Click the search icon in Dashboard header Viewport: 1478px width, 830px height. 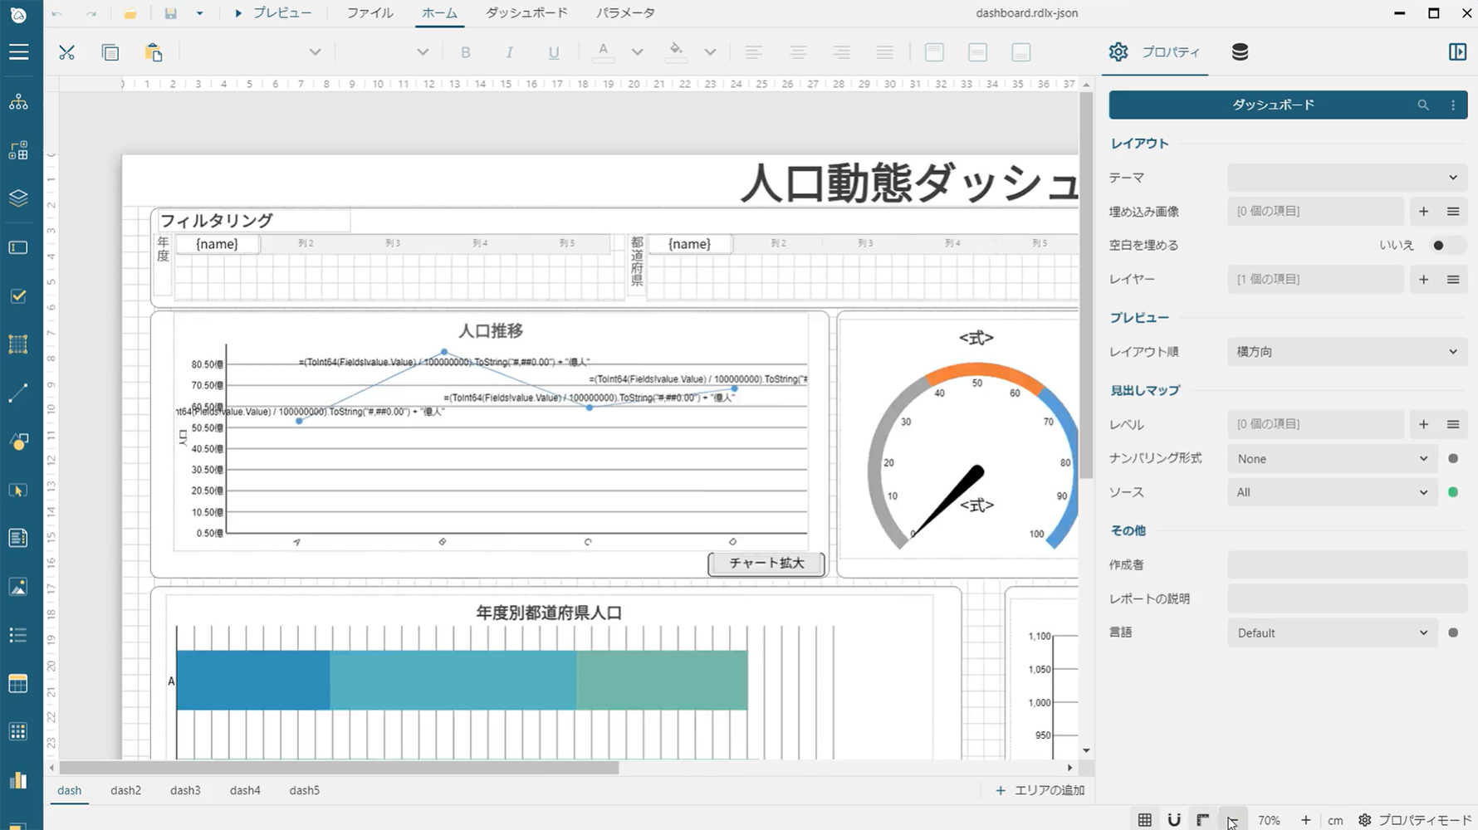[x=1423, y=105]
